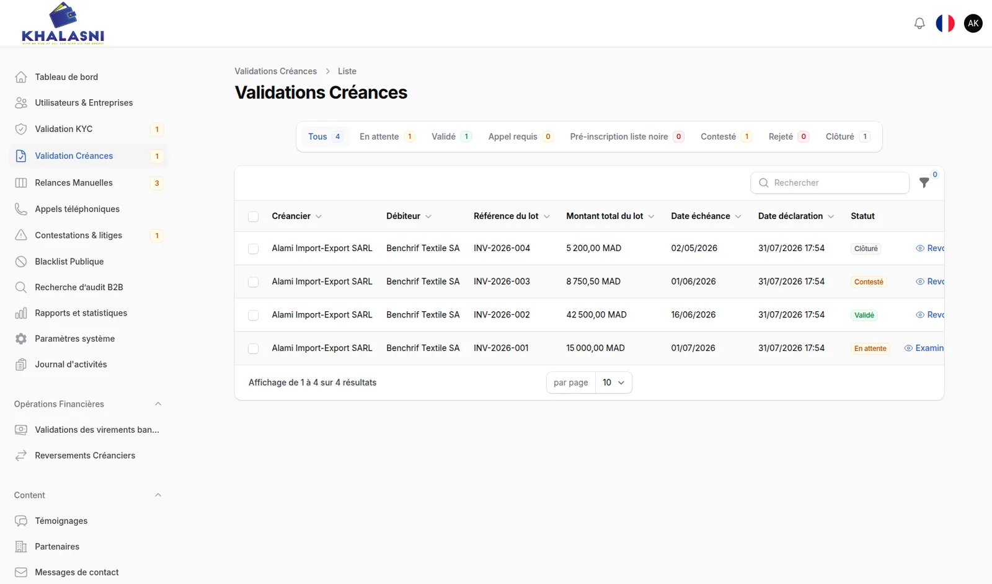The width and height of the screenshot is (992, 584).
Task: Check the INV-2026-002 row checkbox
Action: click(253, 316)
